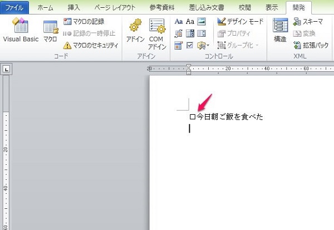334x230 pixels.
Task: Switch to the ホーム tab
Action: pyautogui.click(x=46, y=8)
